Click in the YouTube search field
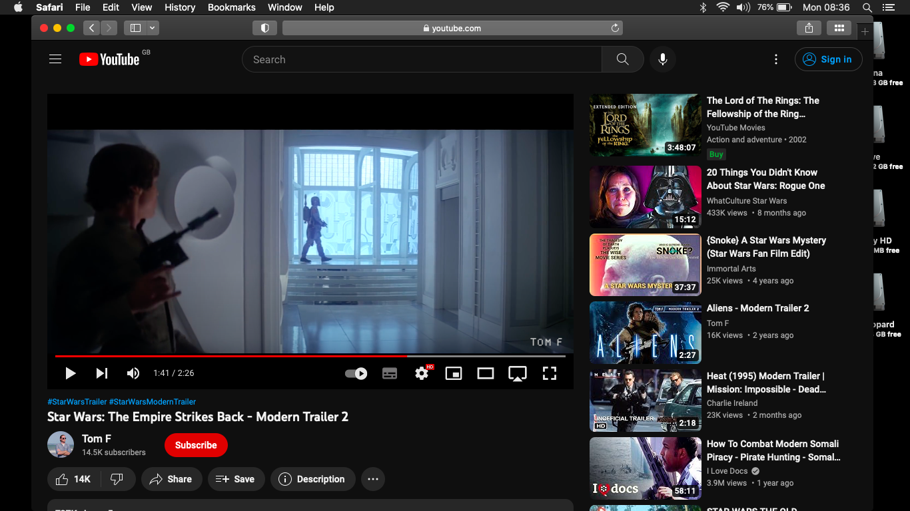The image size is (910, 511). 422,59
